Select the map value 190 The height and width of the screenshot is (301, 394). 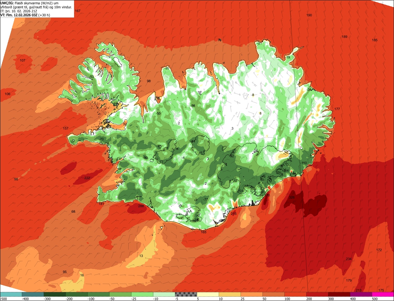coord(309,15)
